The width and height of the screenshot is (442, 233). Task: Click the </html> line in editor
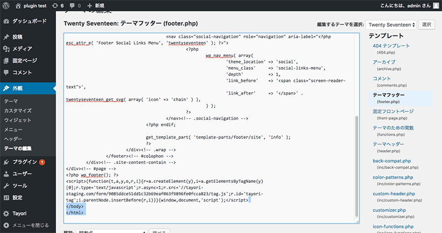click(75, 213)
